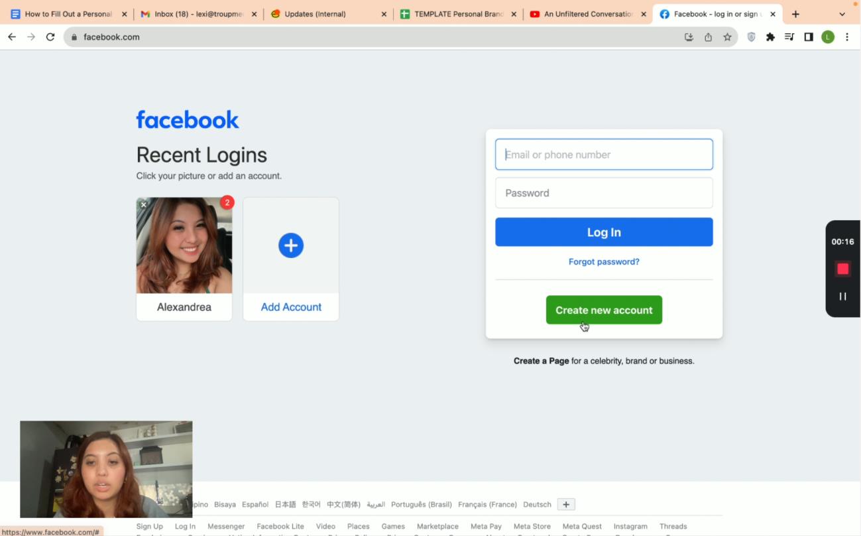The image size is (861, 536).
Task: Expand the tab search dropdown arrow
Action: (842, 14)
